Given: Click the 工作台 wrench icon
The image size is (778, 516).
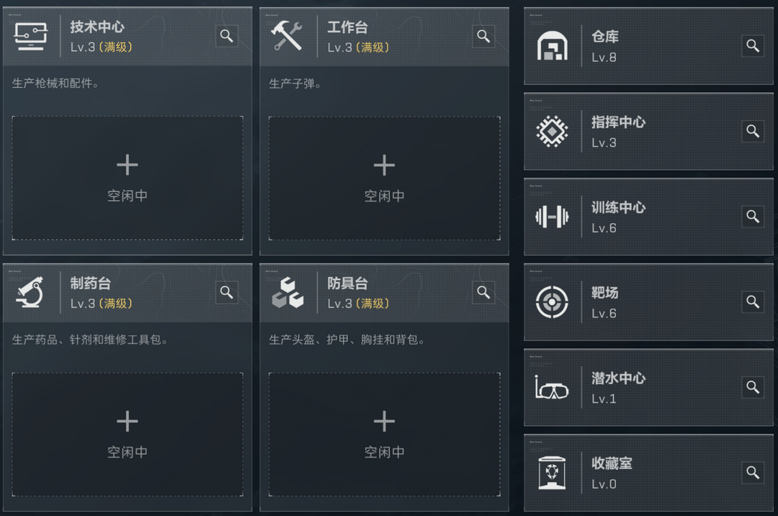Looking at the screenshot, I should 287,36.
